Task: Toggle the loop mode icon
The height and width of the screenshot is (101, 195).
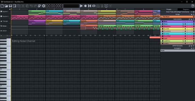Action: [x=94, y=6]
